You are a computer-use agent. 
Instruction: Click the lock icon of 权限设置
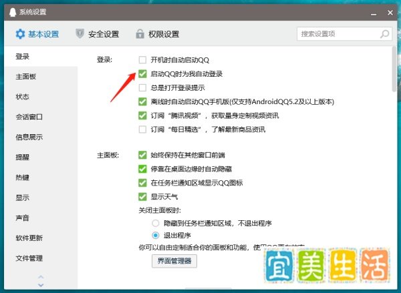pos(140,34)
